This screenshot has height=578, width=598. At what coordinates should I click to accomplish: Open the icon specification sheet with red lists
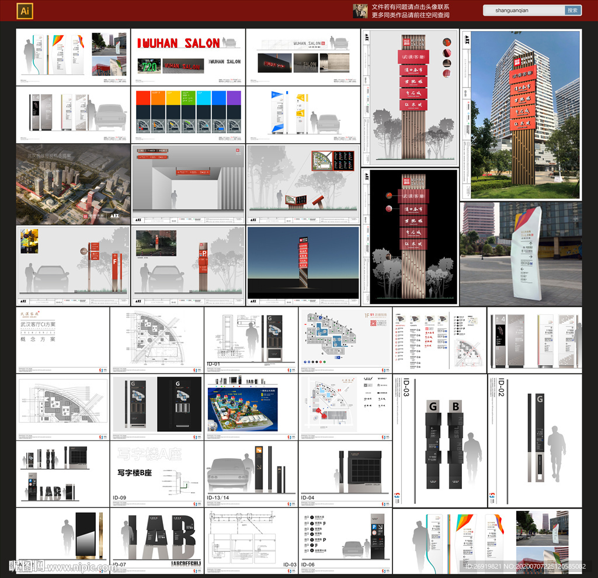439,340
